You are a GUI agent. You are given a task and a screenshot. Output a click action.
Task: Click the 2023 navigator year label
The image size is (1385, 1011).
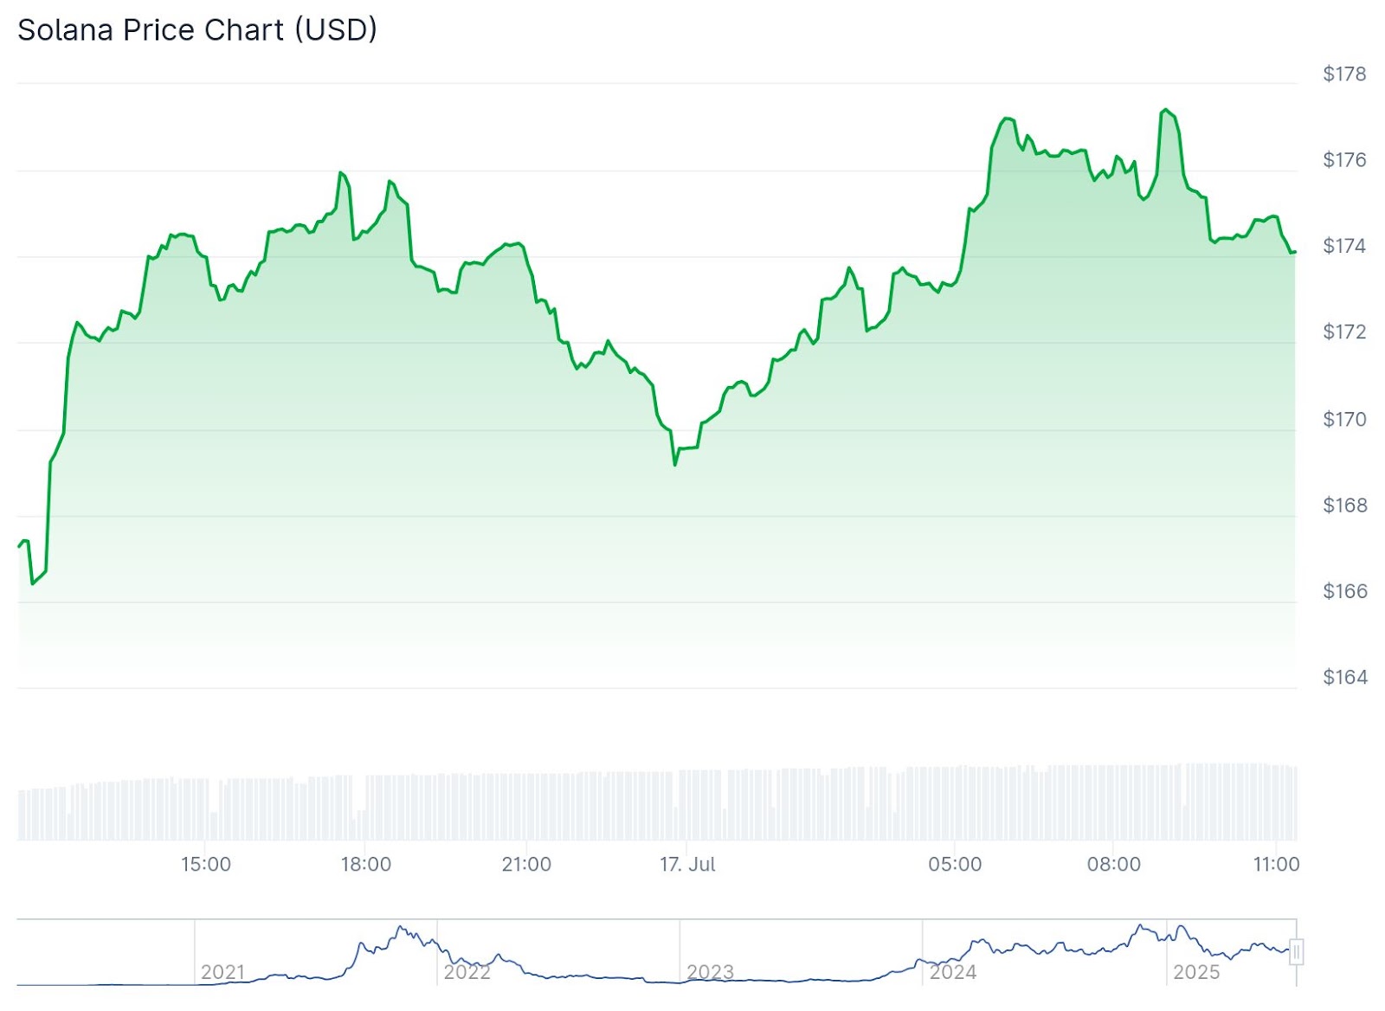pos(710,972)
